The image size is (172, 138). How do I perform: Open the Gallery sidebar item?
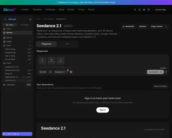coord(17,37)
